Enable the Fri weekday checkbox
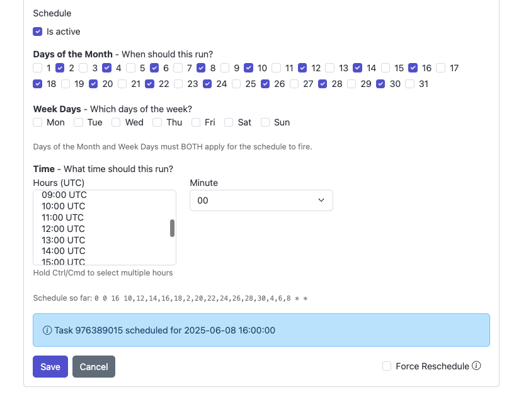The image size is (526, 411). [196, 122]
